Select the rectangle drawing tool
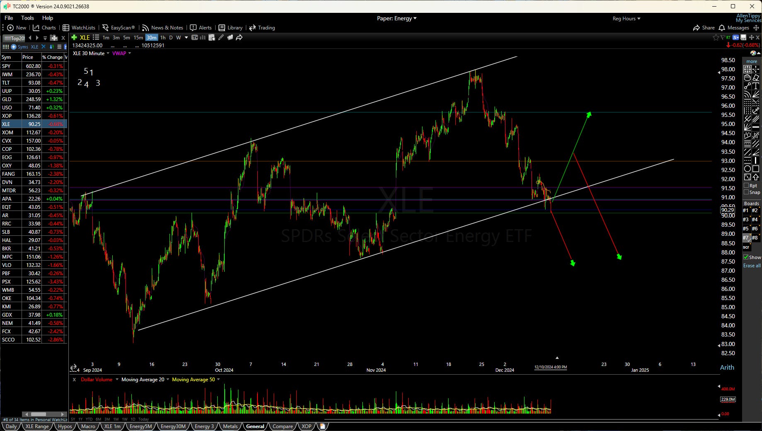Screen dimensions: 762x431 tap(756, 169)
